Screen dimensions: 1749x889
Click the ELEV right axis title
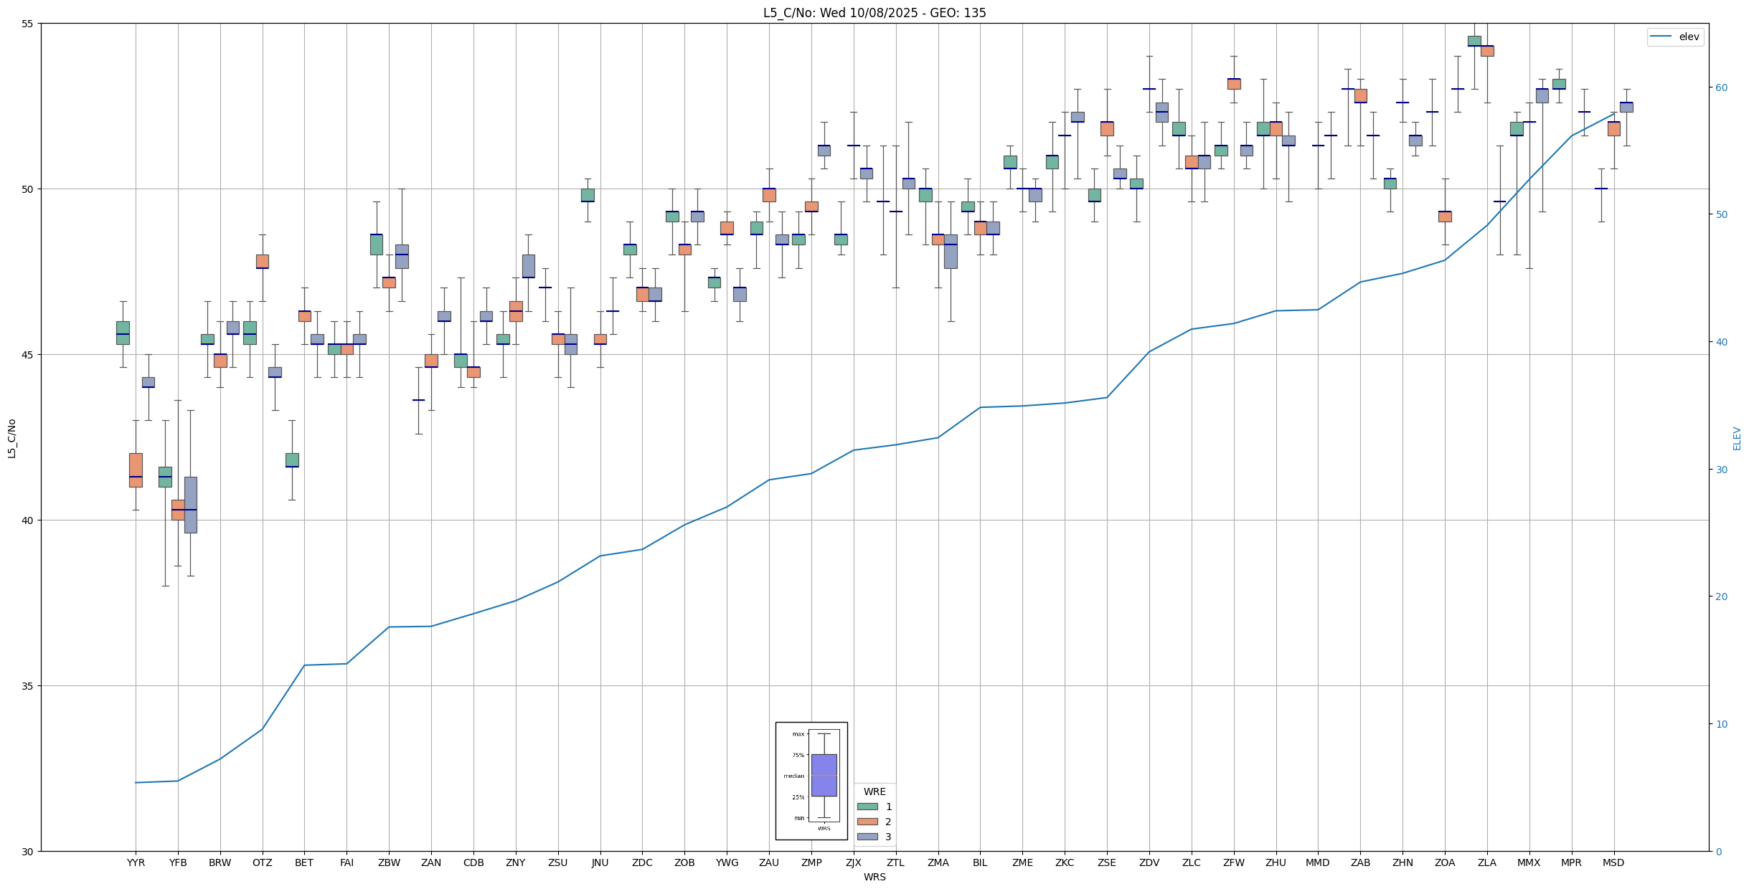[1737, 438]
